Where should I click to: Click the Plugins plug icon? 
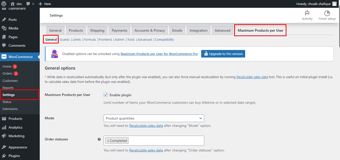(4, 156)
